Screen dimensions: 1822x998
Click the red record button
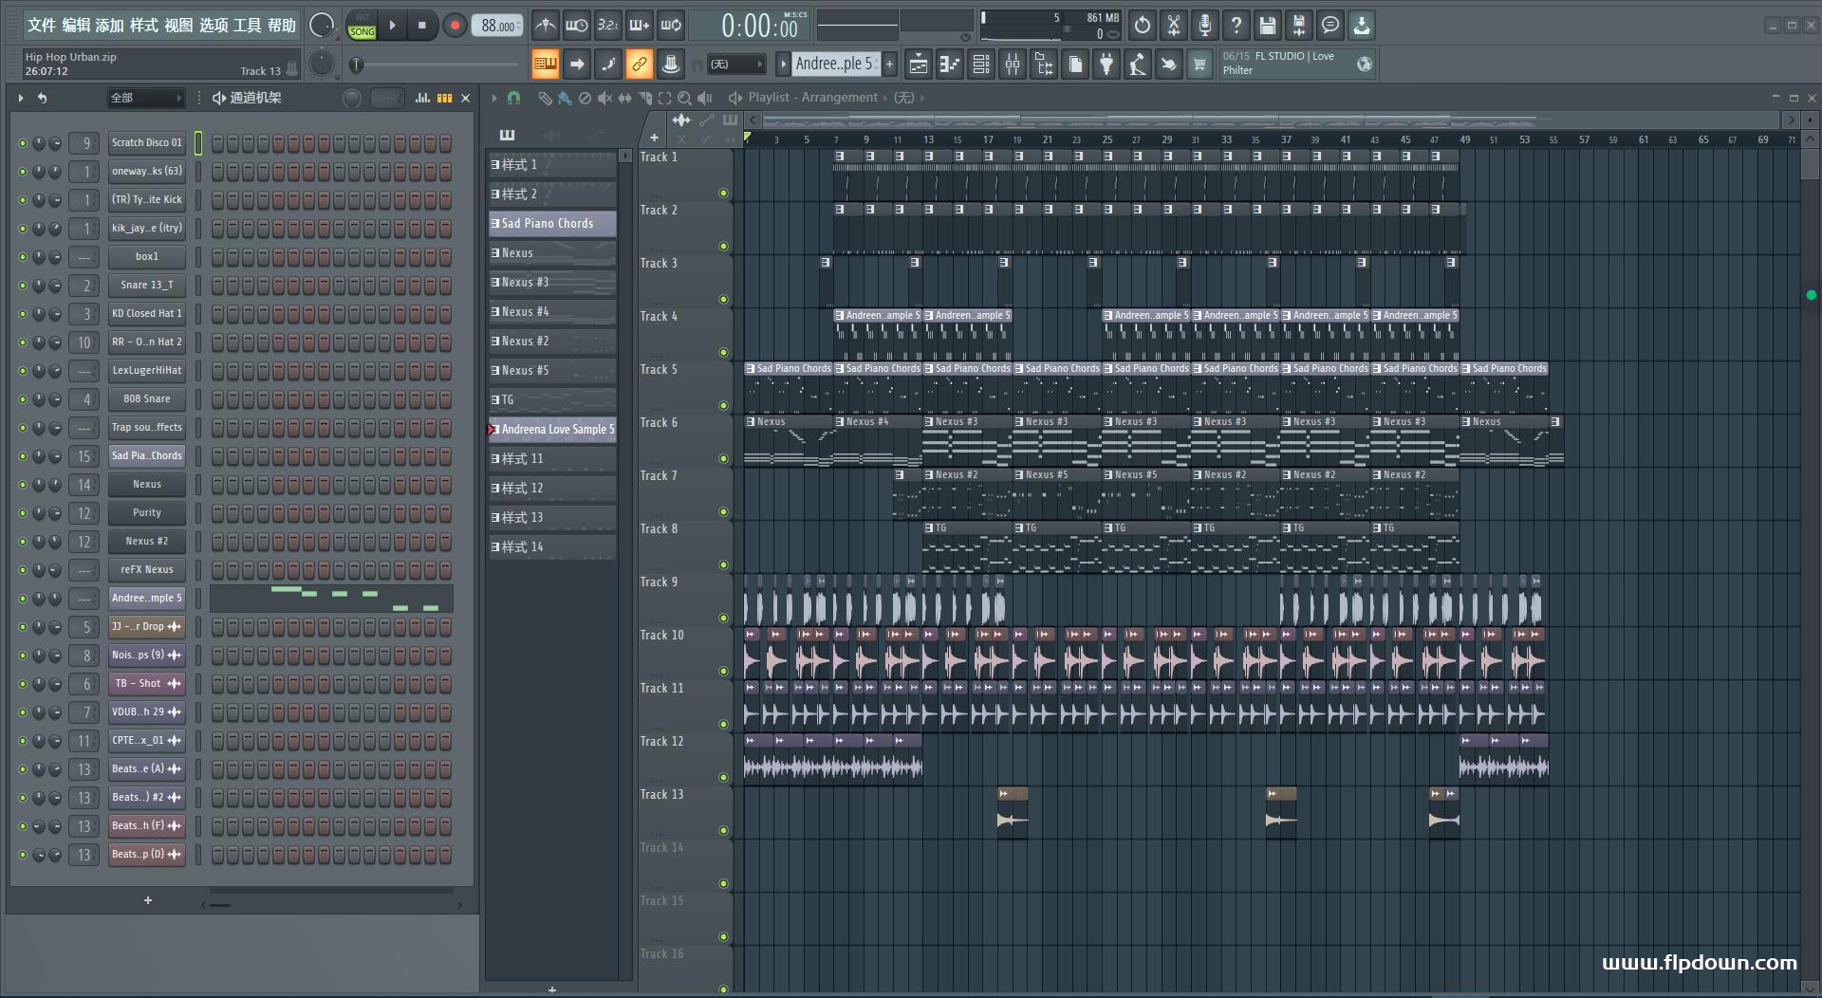(x=455, y=26)
